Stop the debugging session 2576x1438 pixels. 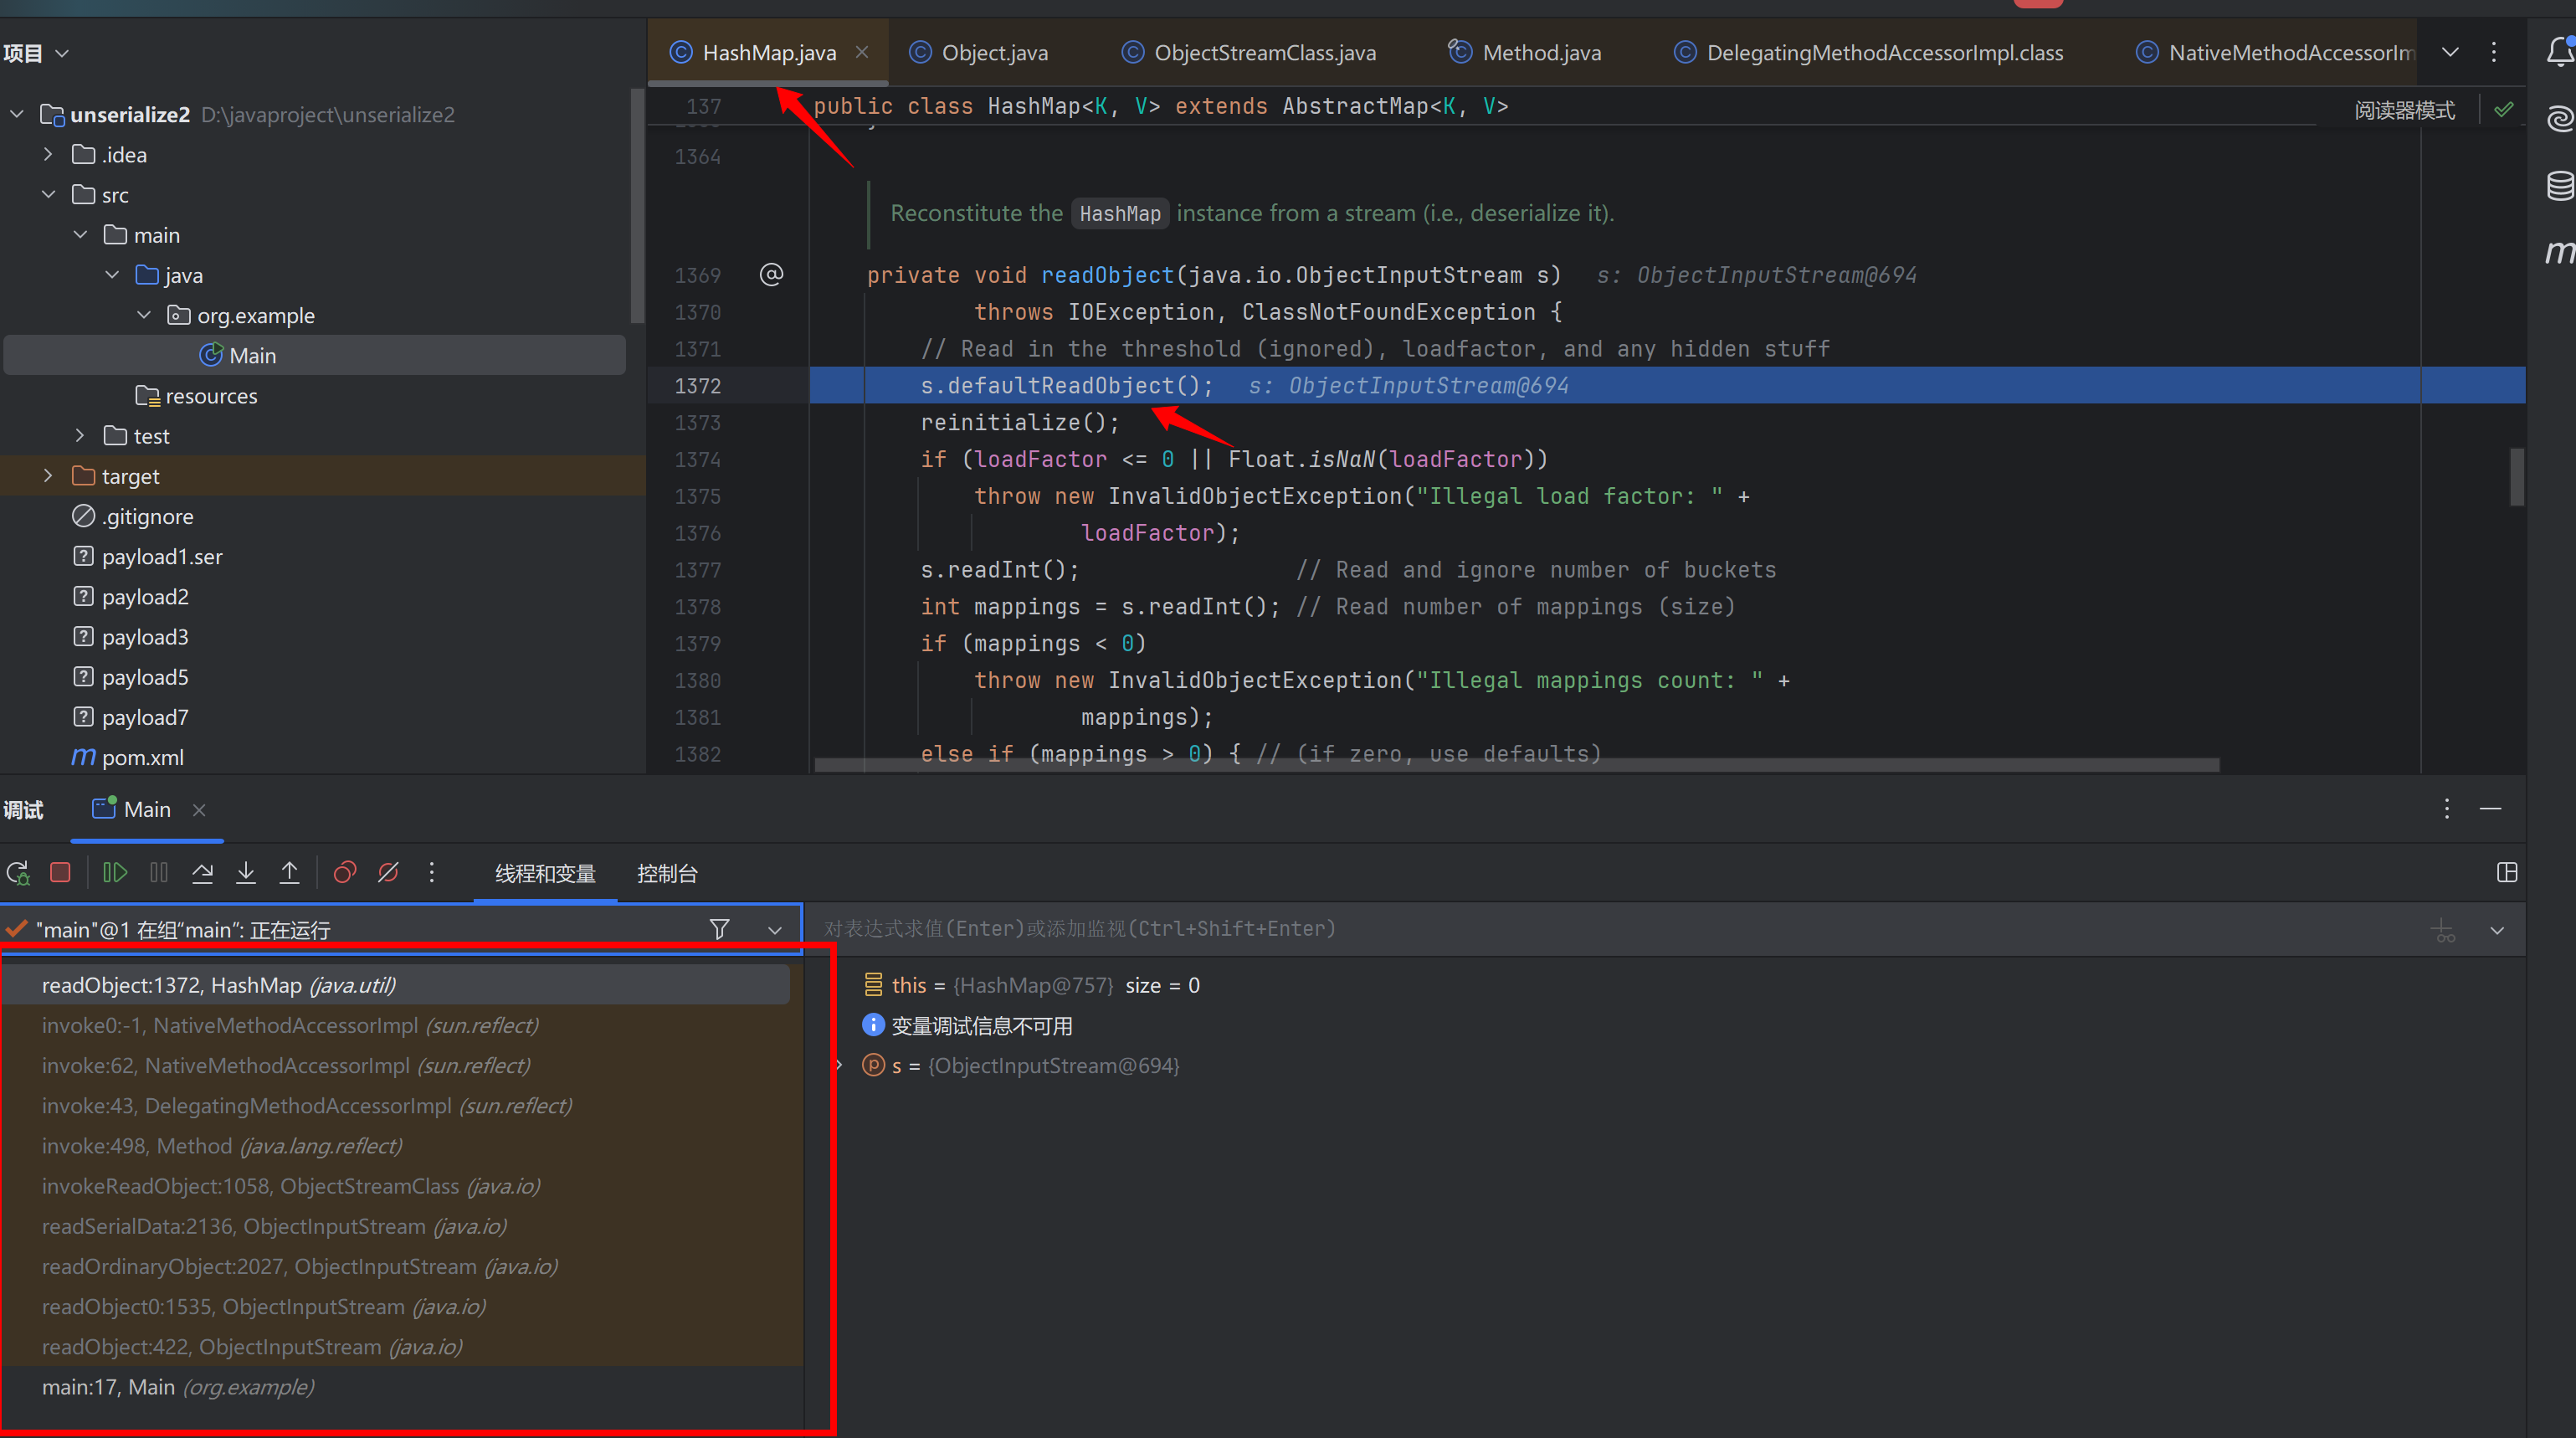click(60, 873)
